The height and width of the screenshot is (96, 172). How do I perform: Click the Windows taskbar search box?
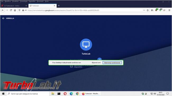(x=28, y=94)
